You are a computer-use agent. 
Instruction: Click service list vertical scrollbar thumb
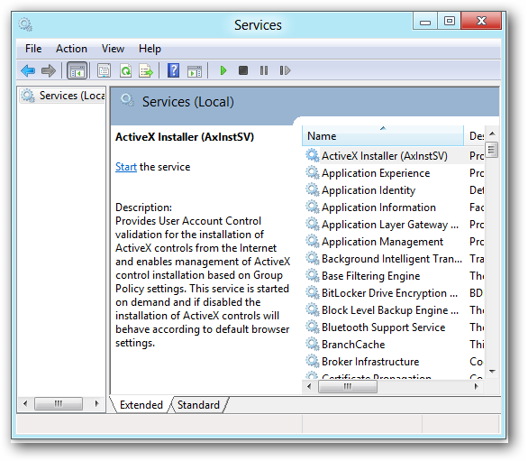coord(492,150)
